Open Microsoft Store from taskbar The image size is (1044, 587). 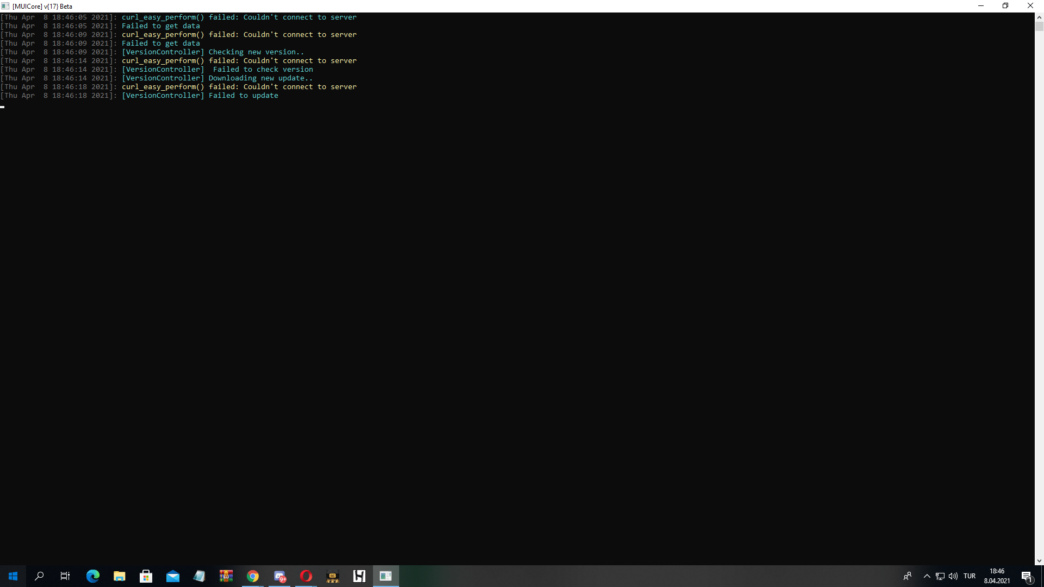pos(146,576)
